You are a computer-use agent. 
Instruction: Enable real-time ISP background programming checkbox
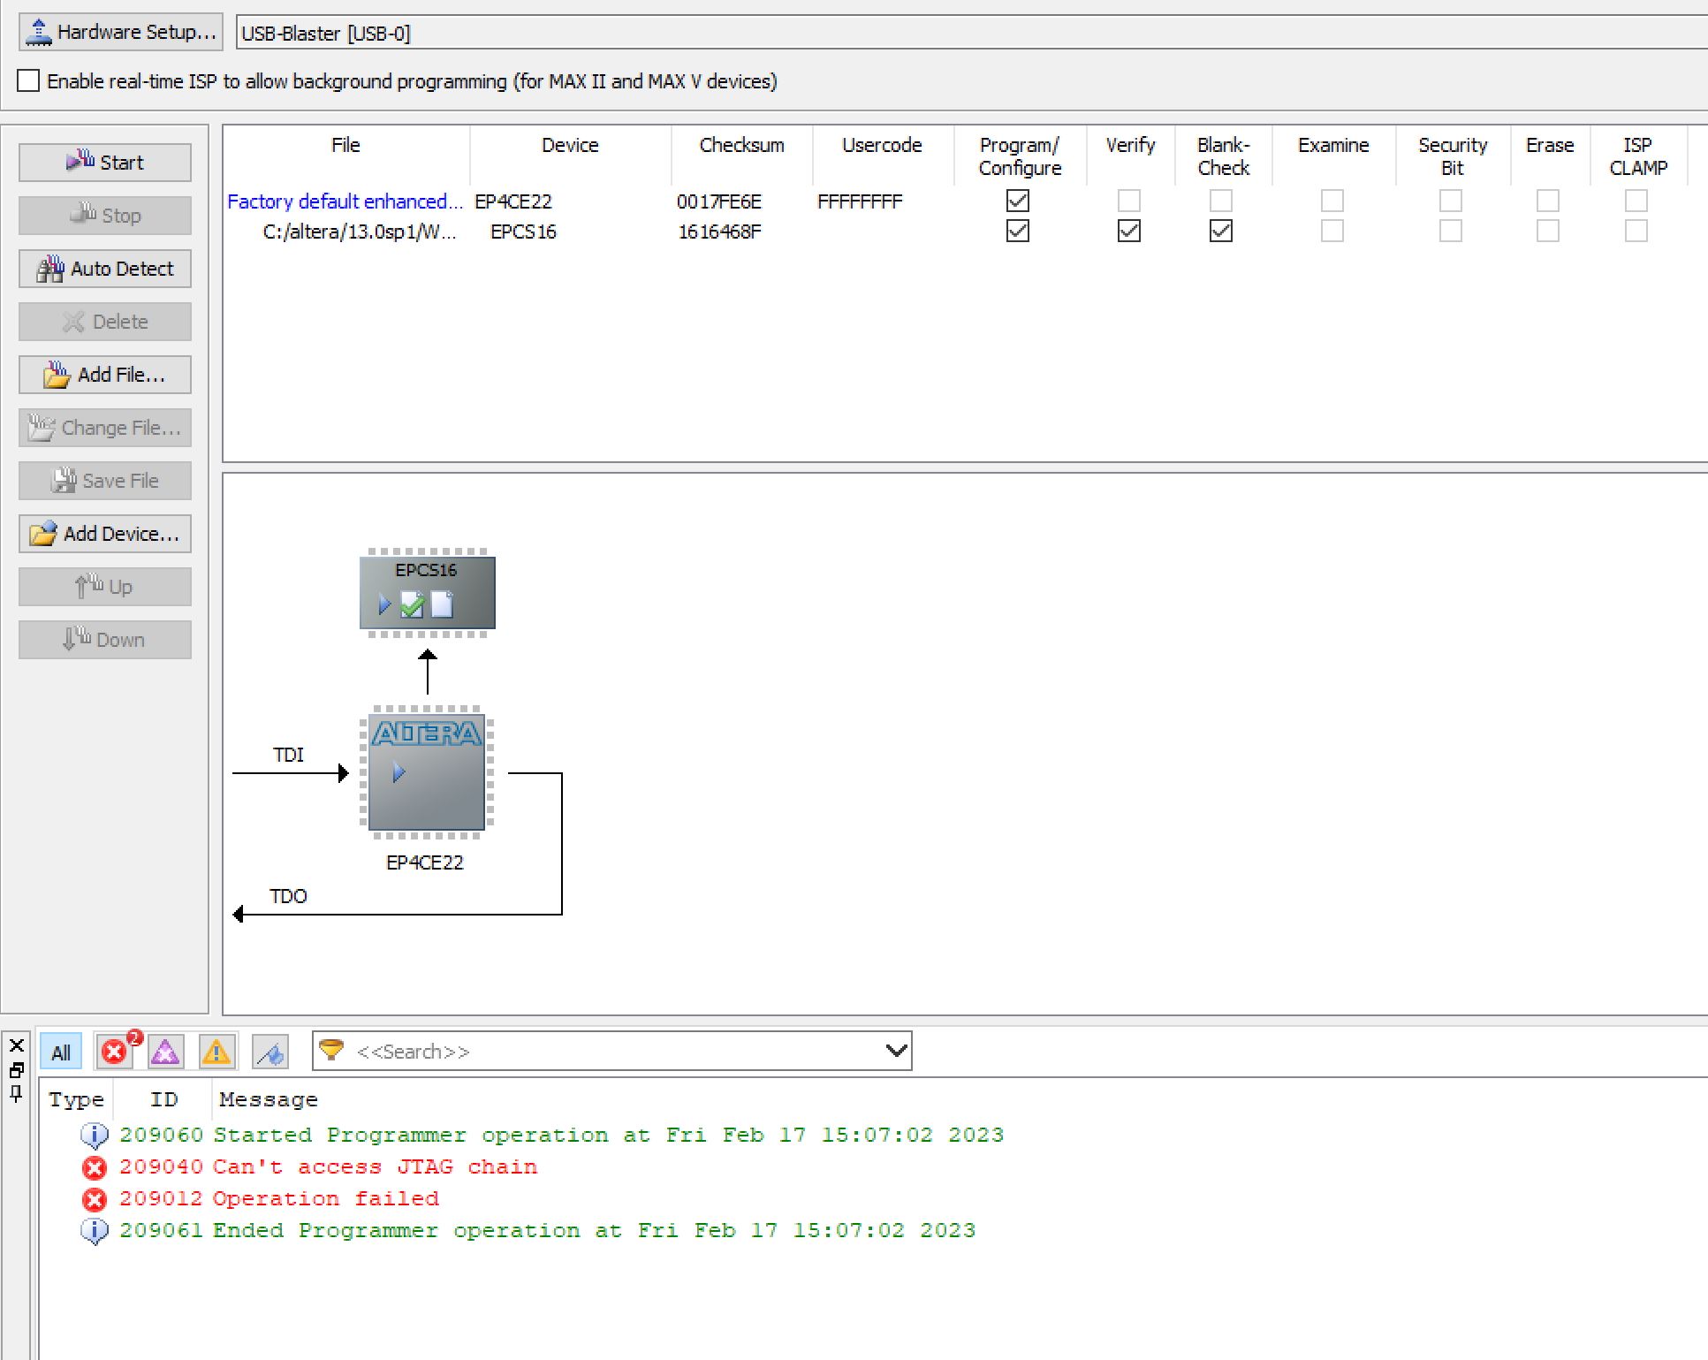[28, 80]
